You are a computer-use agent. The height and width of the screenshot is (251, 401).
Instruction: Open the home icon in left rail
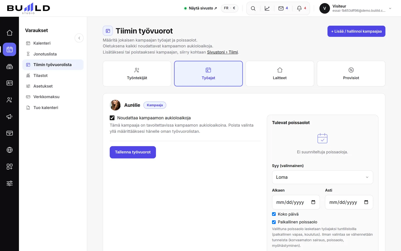coord(9,33)
